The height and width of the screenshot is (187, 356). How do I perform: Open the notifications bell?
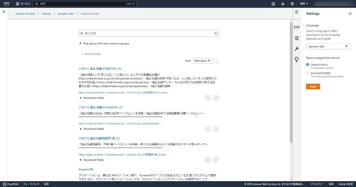(x=283, y=4)
